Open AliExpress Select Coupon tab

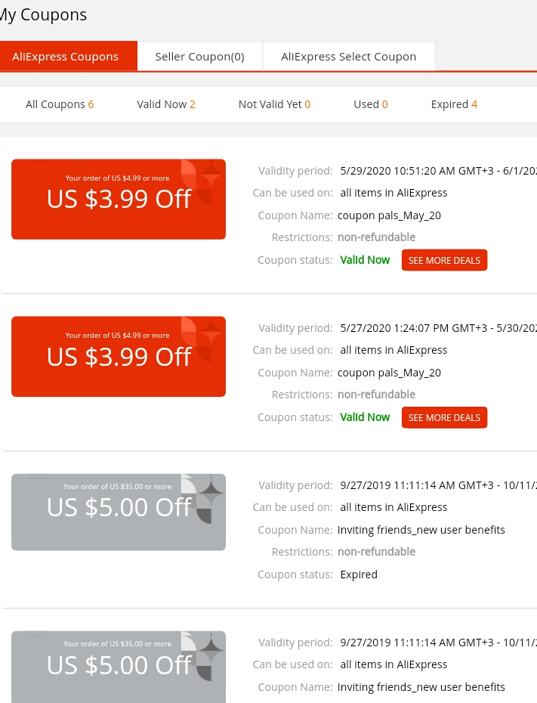[x=348, y=57]
